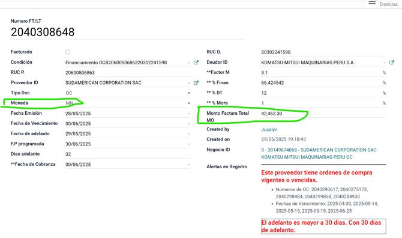Viewport: 402px width, 238px height.
Task: Open external link icon next to Condición
Action: [x=196, y=63]
